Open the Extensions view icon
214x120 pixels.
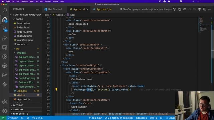[x=5, y=75]
